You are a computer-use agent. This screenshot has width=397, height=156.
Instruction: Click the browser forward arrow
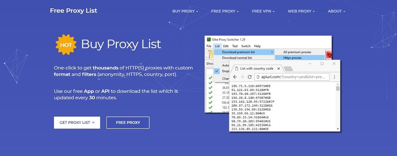242,77
